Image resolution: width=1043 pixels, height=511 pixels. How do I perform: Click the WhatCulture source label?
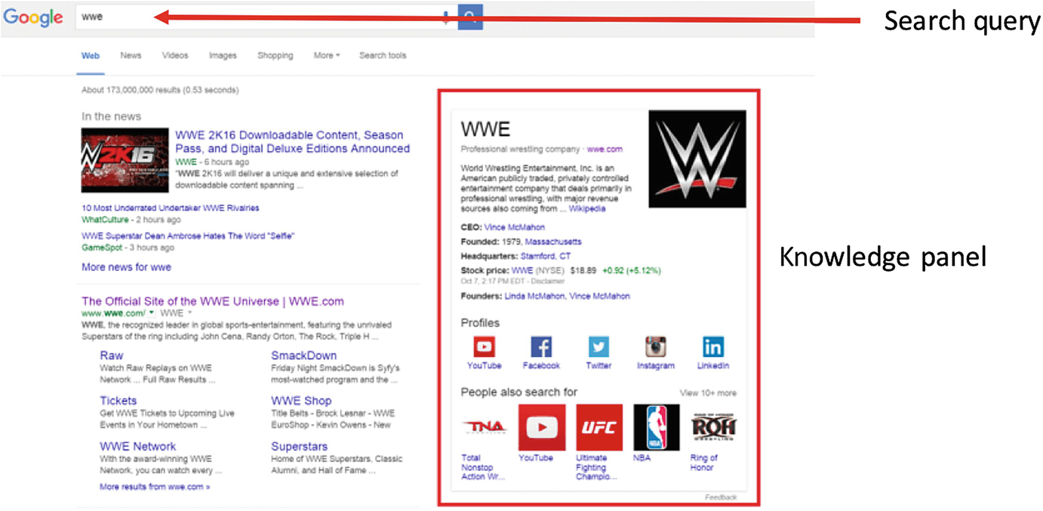click(105, 220)
